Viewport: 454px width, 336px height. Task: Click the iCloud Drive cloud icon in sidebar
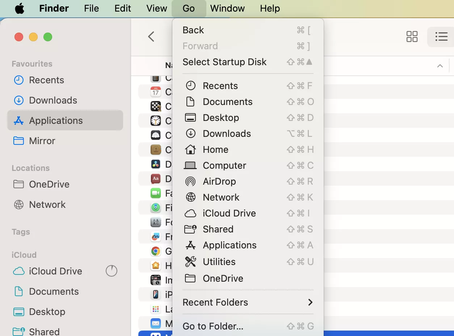point(18,271)
